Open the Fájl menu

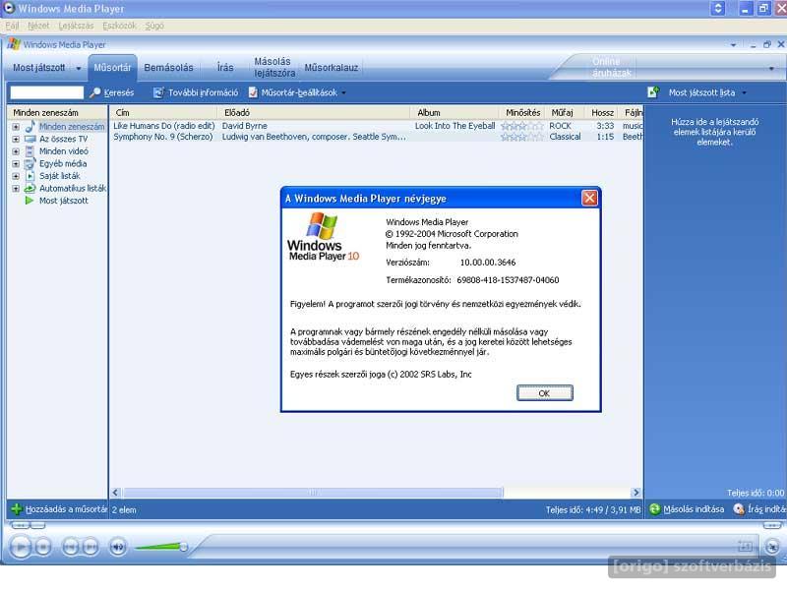pos(12,26)
